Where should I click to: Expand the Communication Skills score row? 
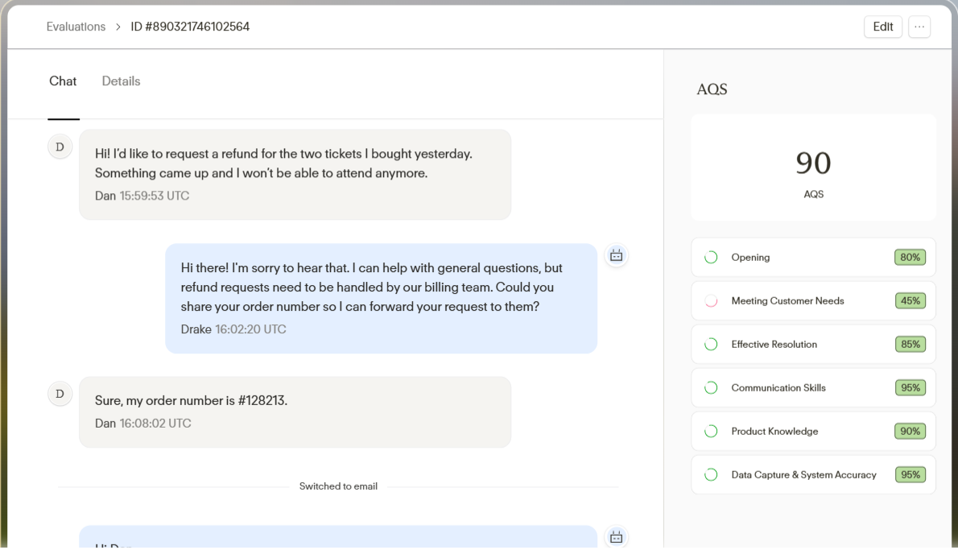(813, 387)
